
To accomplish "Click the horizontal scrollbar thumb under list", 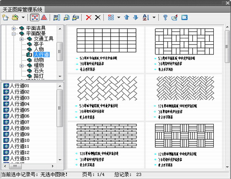I will [x=15, y=166].
